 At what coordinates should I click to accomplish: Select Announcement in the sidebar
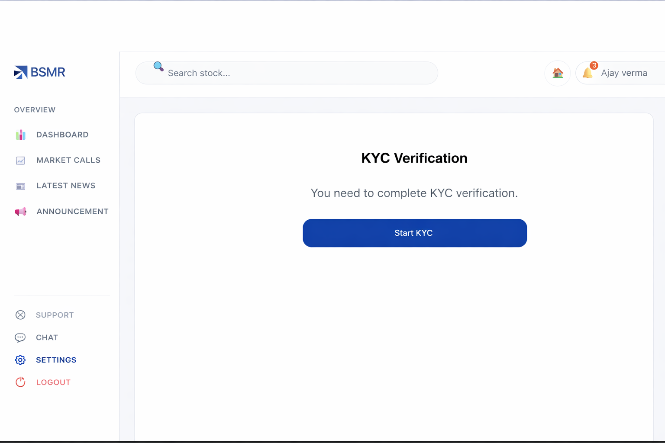[72, 212]
